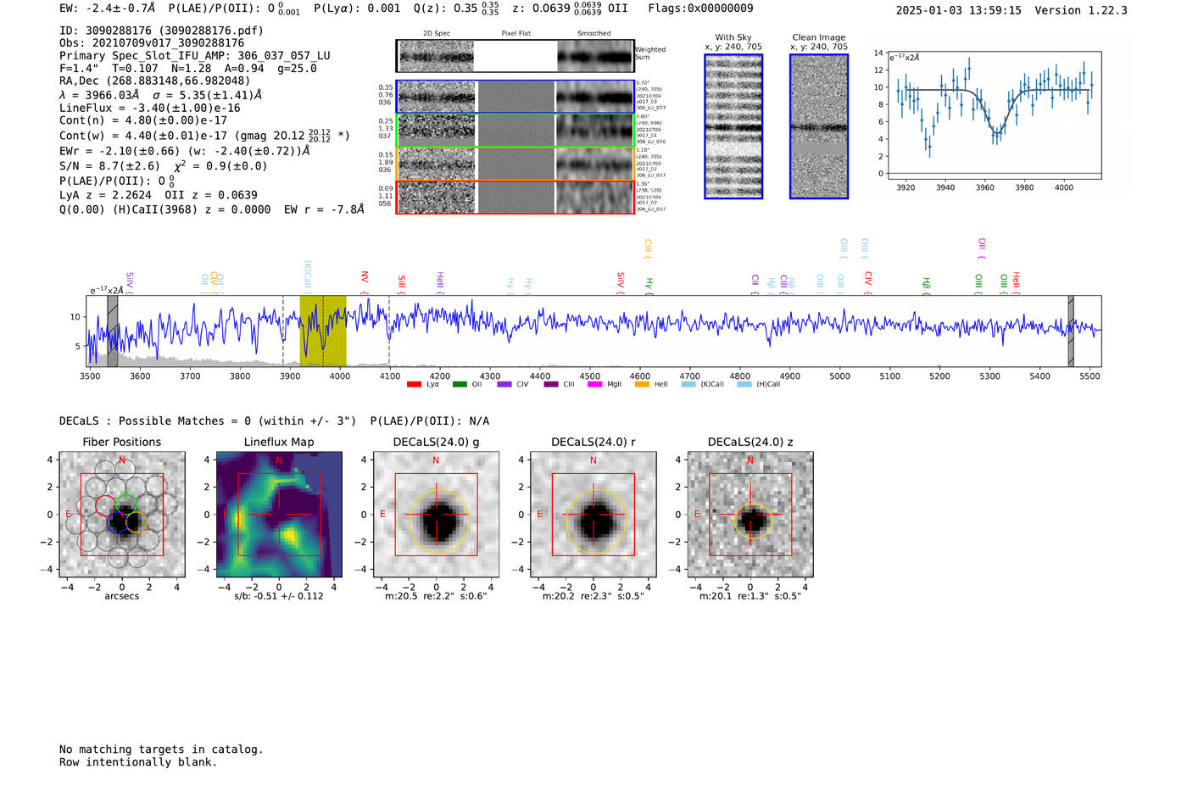This screenshot has height=808, width=1187.
Task: Open the With Sky cutout image
Action: pyautogui.click(x=733, y=126)
